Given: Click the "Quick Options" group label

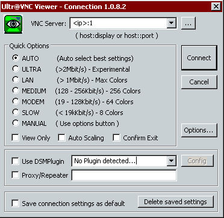Looking at the screenshot, I should click(x=29, y=46).
